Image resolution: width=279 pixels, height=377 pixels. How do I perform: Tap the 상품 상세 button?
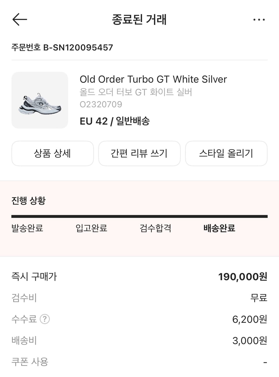coord(52,153)
